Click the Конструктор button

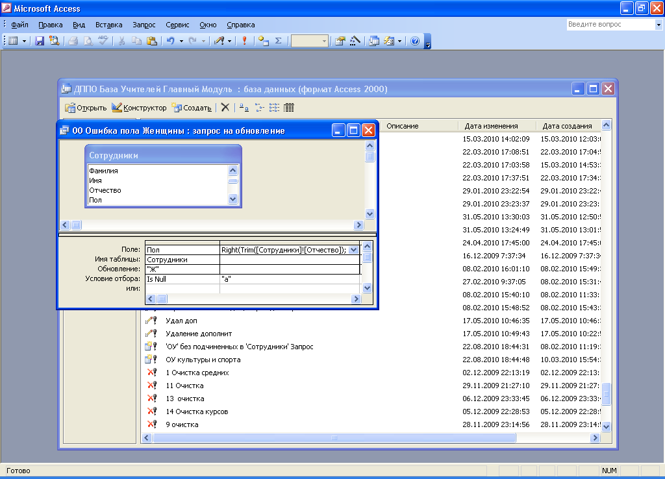(139, 108)
